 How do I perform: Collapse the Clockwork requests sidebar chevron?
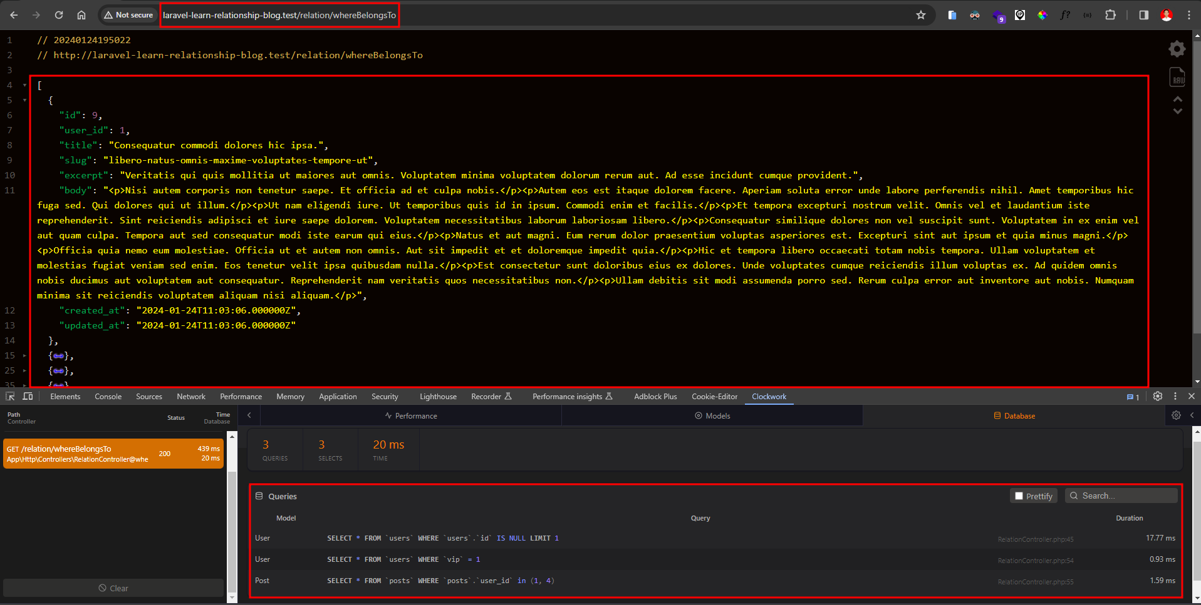coord(249,415)
